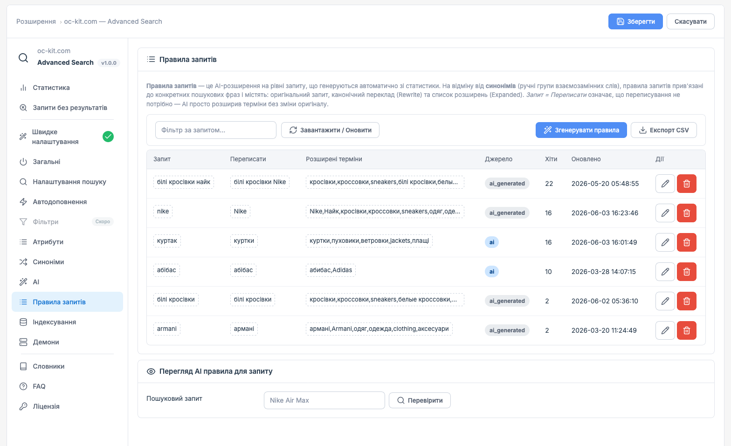
Task: Click the green checkmark next to Швидке налаштування
Action: click(108, 137)
